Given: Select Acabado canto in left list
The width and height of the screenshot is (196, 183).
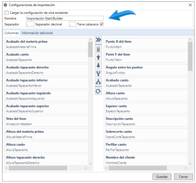Looking at the screenshot, I should pyautogui.click(x=47, y=57).
